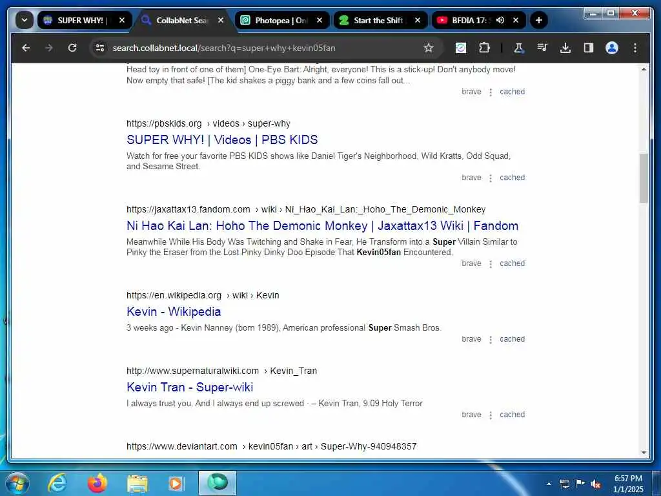661x496 pixels.
Task: Open the Chrome three-dot menu
Action: [635, 48]
